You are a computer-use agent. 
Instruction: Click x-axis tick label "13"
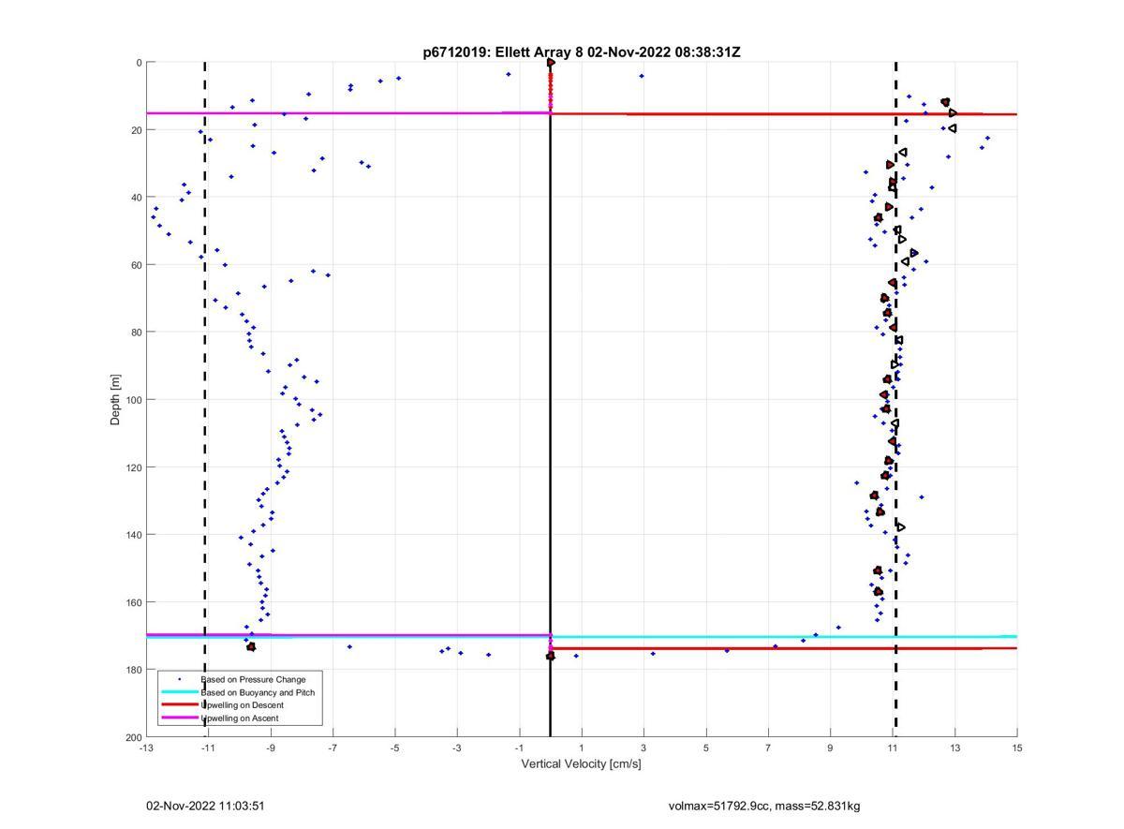954,748
